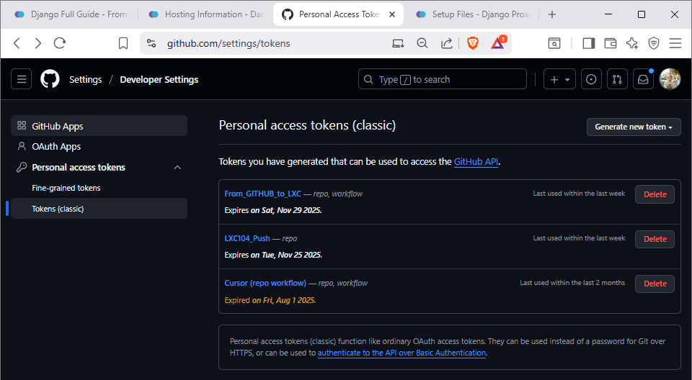Open a new browser tab
Image resolution: width=692 pixels, height=380 pixels.
pyautogui.click(x=551, y=14)
